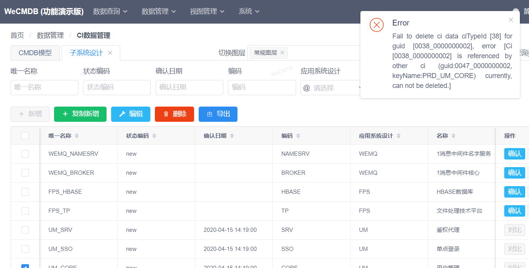The height and width of the screenshot is (268, 529).
Task: Navigate to 首页 via the breadcrumb link
Action: click(x=17, y=35)
